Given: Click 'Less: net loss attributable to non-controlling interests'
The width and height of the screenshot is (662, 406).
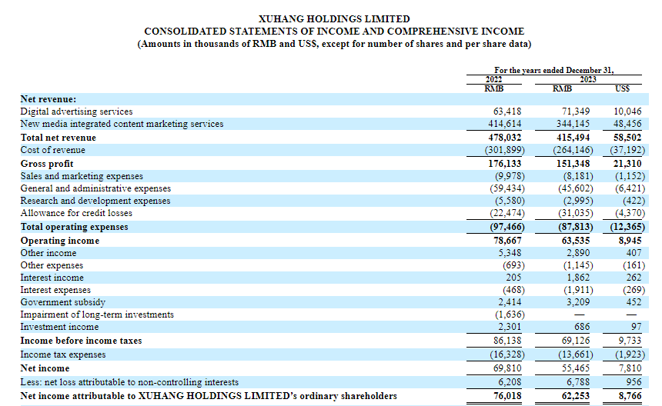Looking at the screenshot, I should point(129,382).
